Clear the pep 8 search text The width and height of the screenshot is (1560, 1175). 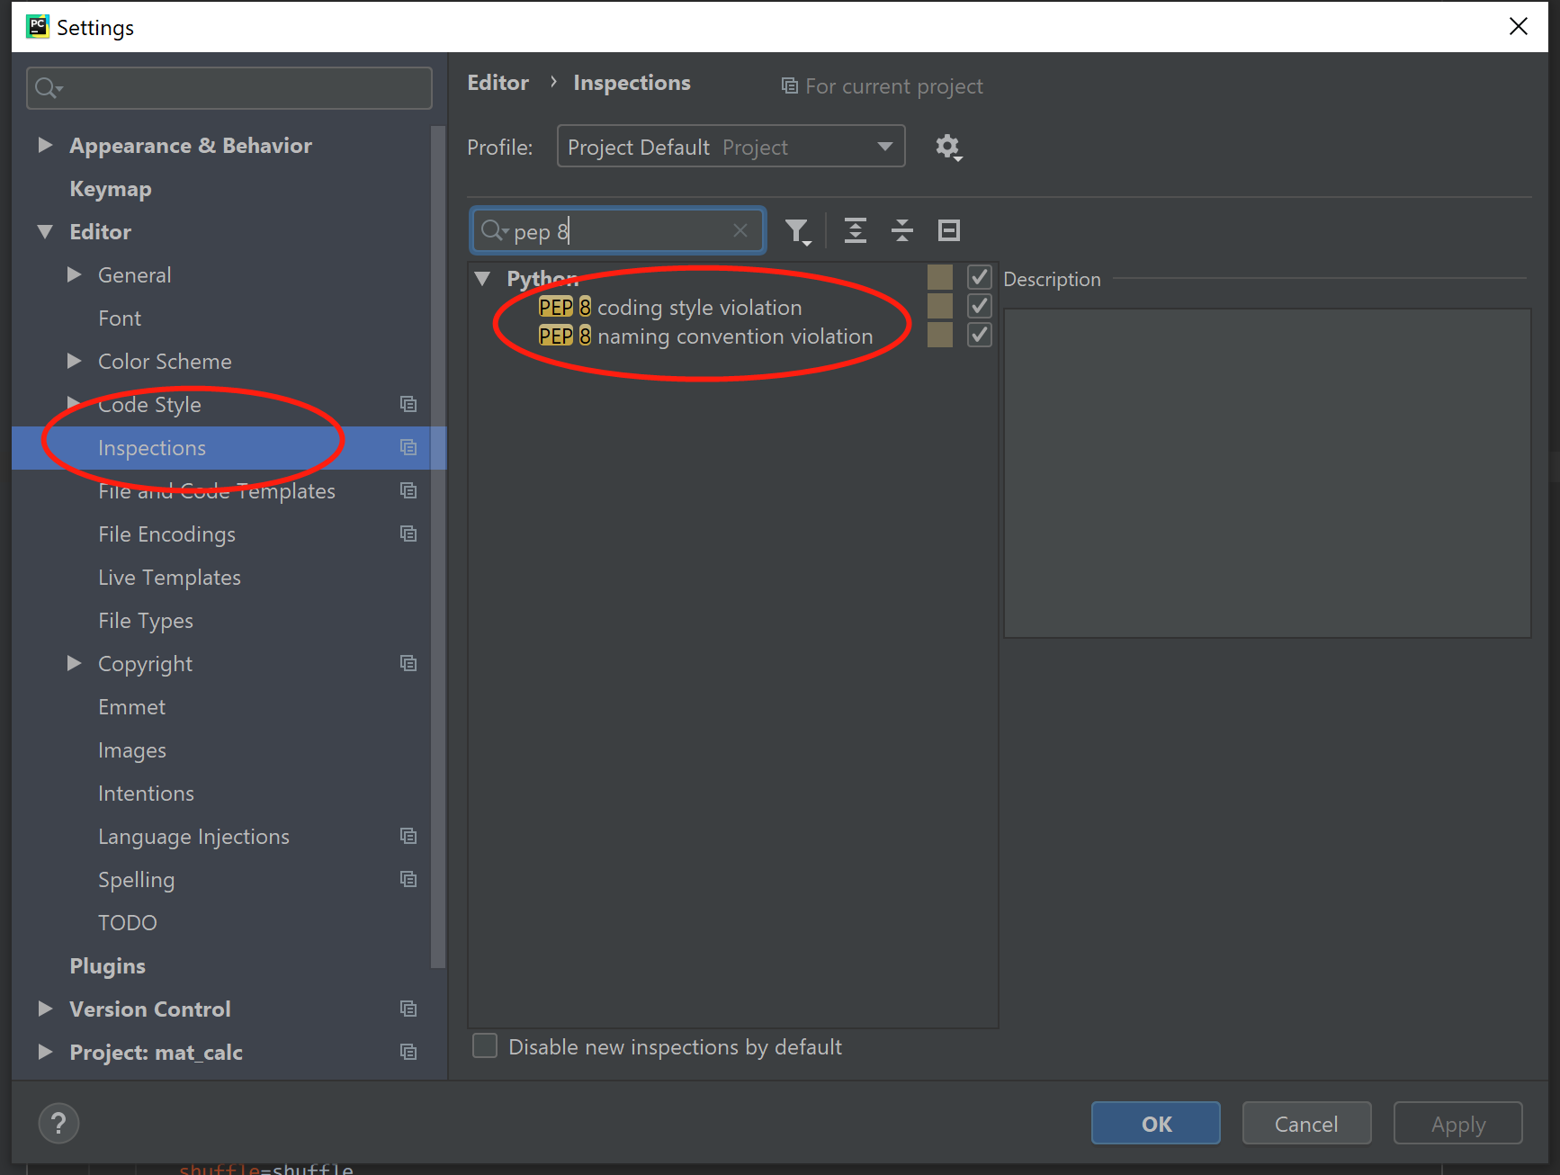pyautogui.click(x=740, y=231)
